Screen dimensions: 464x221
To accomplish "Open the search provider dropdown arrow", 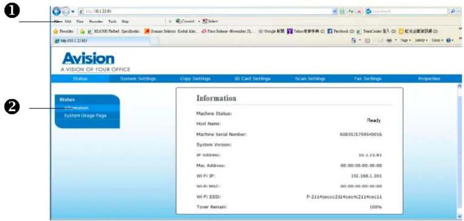I will [x=459, y=11].
